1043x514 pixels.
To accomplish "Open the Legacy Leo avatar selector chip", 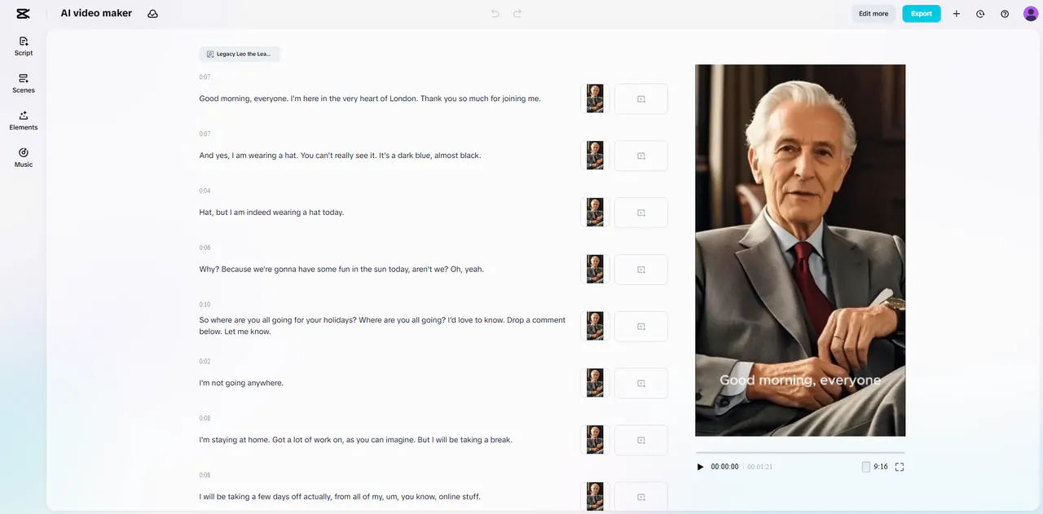I will 239,54.
